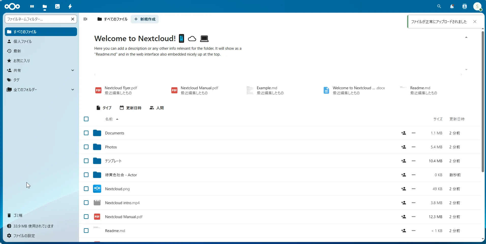Click the share icon for Documents folder

[x=404, y=133]
